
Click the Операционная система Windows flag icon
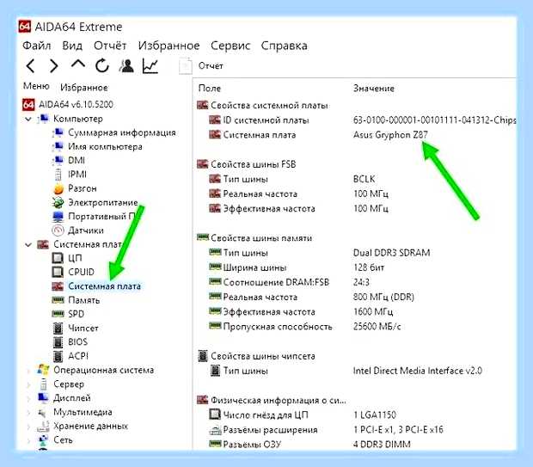tap(43, 370)
